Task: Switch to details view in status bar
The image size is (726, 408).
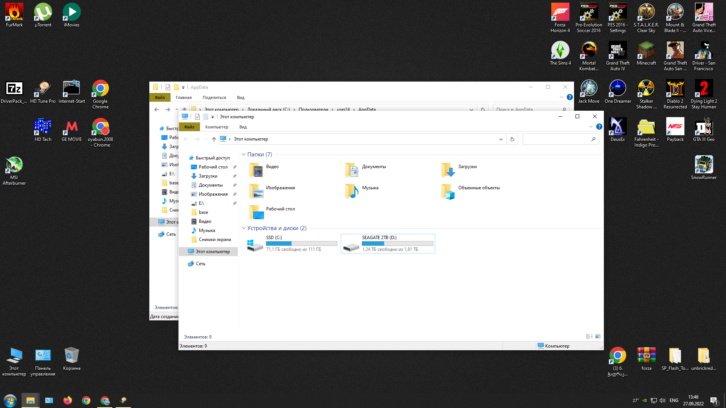Action: click(x=589, y=337)
